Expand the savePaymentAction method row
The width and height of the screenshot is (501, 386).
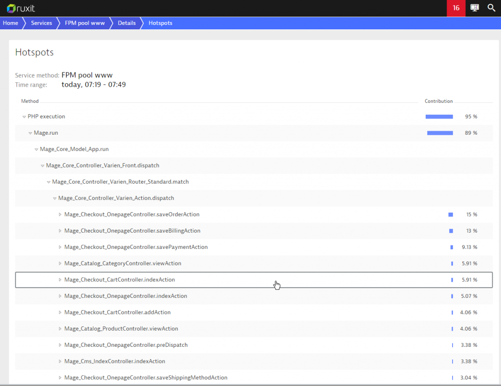(60, 247)
